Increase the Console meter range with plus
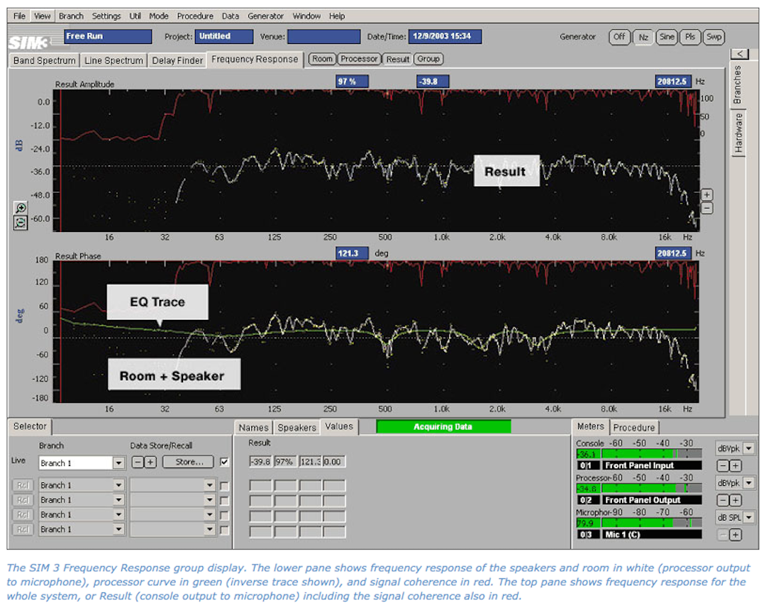This screenshot has width=766, height=610. coord(736,466)
